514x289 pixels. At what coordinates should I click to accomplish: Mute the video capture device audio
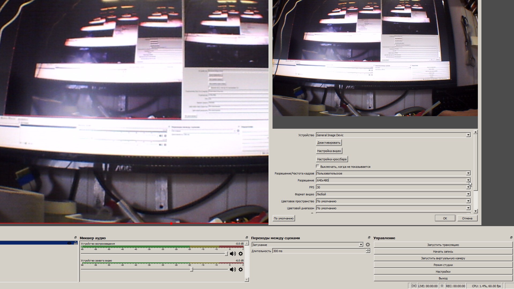pos(233,269)
